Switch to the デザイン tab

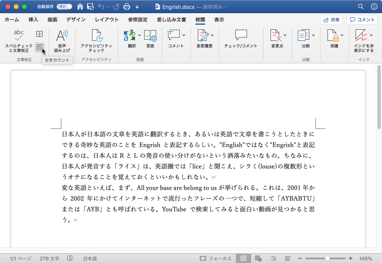coord(76,20)
